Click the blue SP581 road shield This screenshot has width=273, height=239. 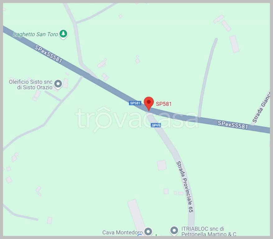135,103
